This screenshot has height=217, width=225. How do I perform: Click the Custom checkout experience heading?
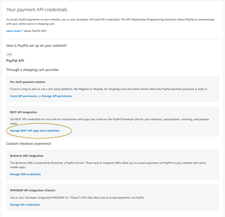click(28, 144)
